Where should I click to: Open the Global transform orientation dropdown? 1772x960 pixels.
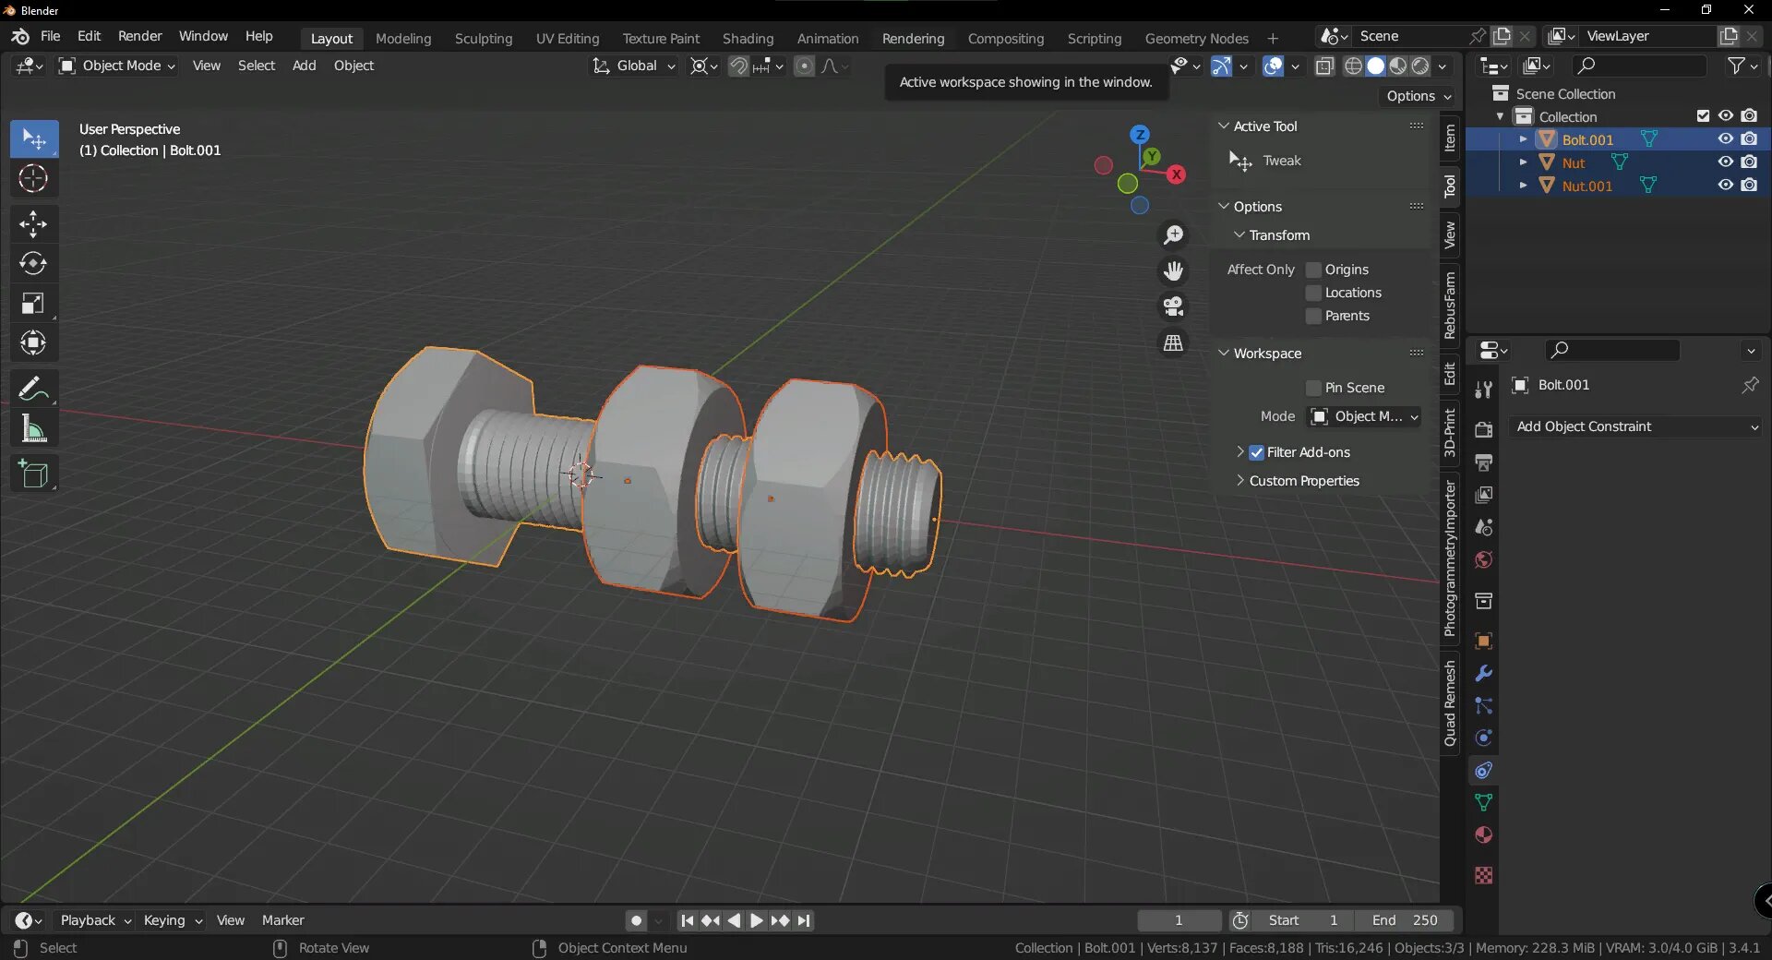tap(634, 66)
